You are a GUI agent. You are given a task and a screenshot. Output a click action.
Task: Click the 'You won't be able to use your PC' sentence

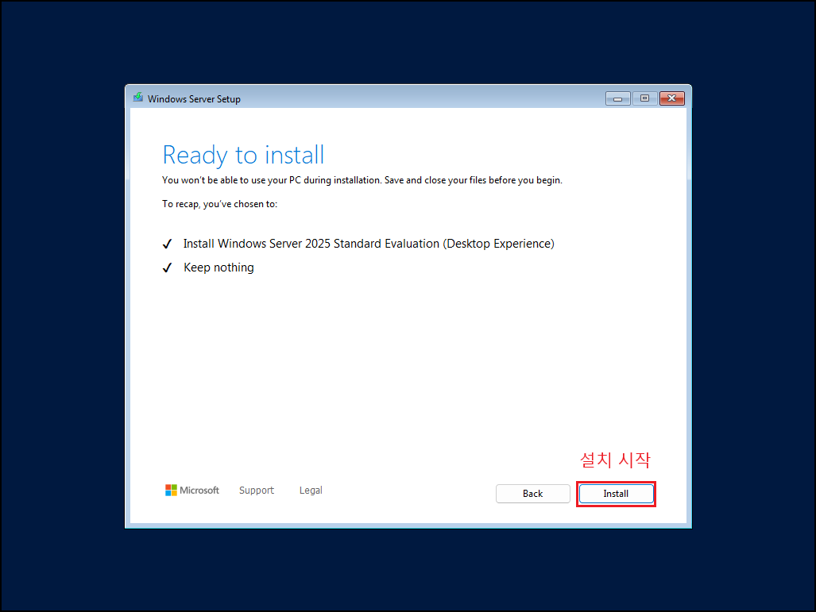[x=362, y=180]
